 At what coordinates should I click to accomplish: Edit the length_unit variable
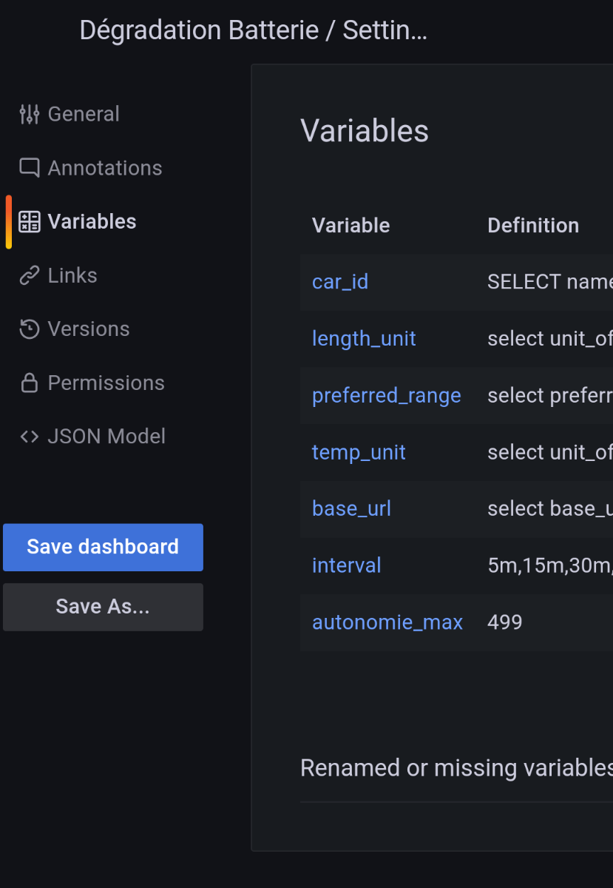tap(364, 338)
